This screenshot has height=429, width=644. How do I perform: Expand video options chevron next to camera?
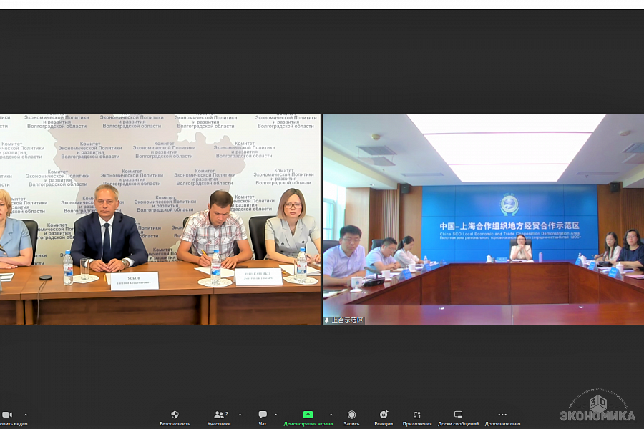(x=26, y=415)
